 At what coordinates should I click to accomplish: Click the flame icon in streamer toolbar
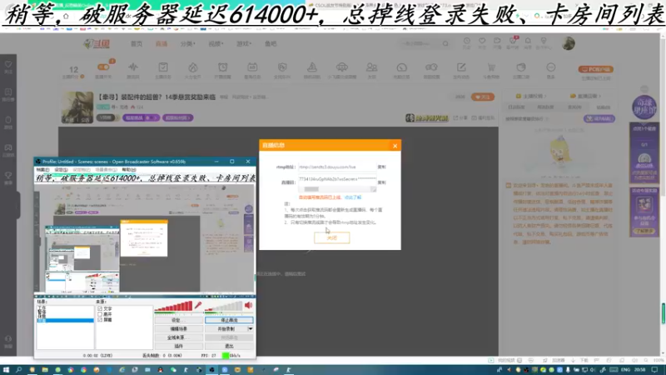pos(193,67)
